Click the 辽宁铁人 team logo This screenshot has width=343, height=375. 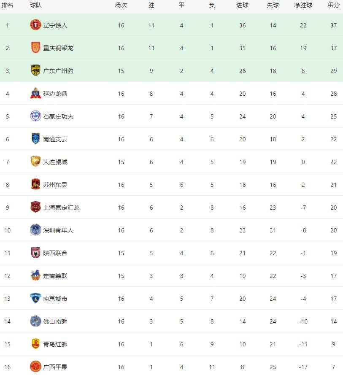[x=35, y=25]
